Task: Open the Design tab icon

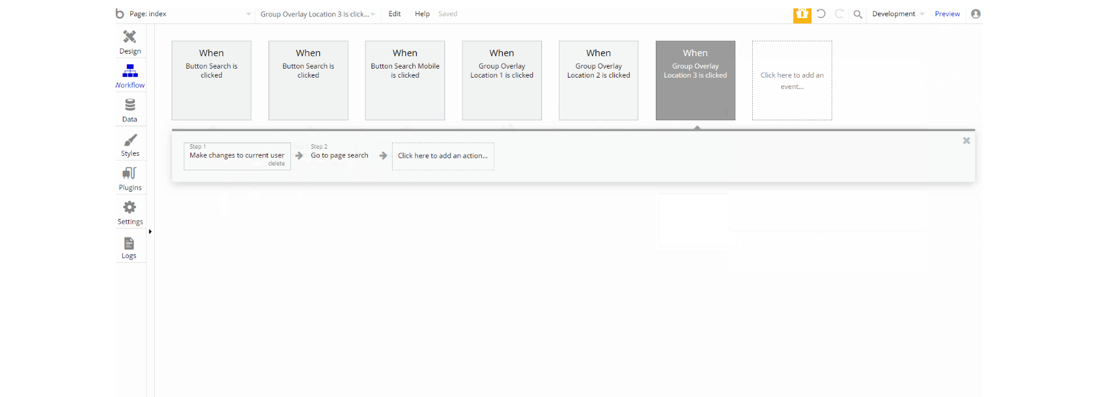Action: (129, 37)
